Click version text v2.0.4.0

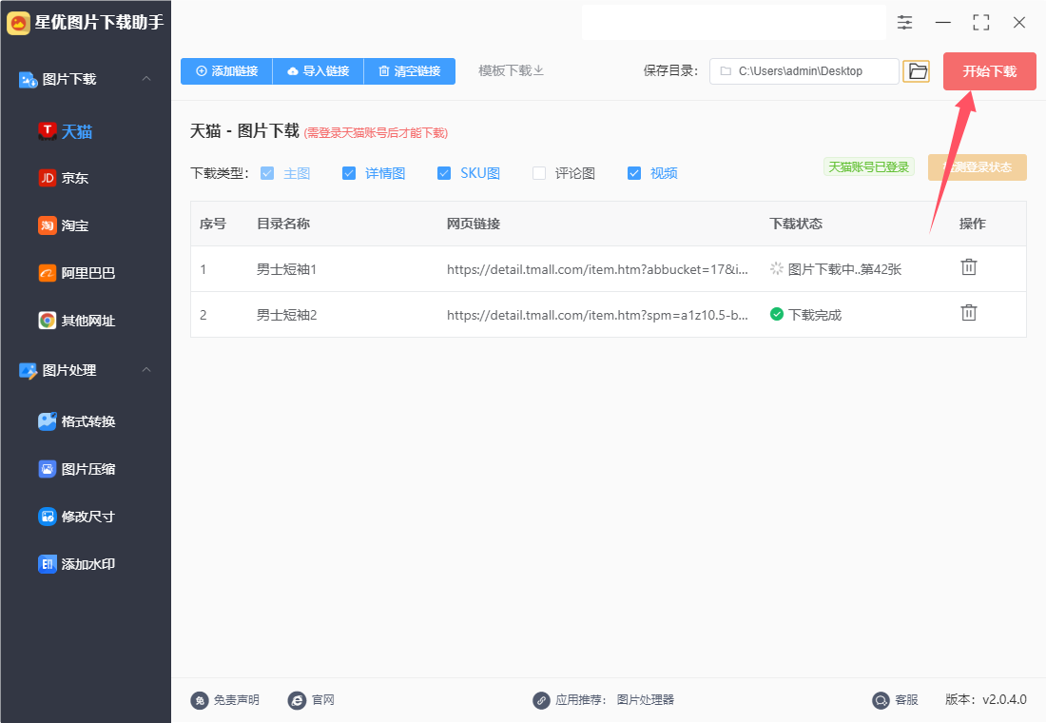[x=1004, y=699]
